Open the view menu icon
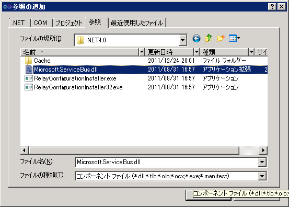Screen dimensions: 289x207 click(234, 38)
